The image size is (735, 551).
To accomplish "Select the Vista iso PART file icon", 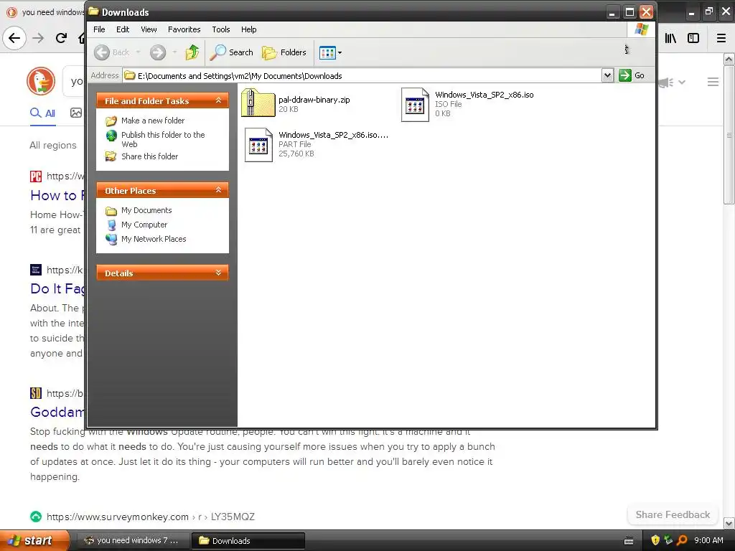I will (258, 145).
